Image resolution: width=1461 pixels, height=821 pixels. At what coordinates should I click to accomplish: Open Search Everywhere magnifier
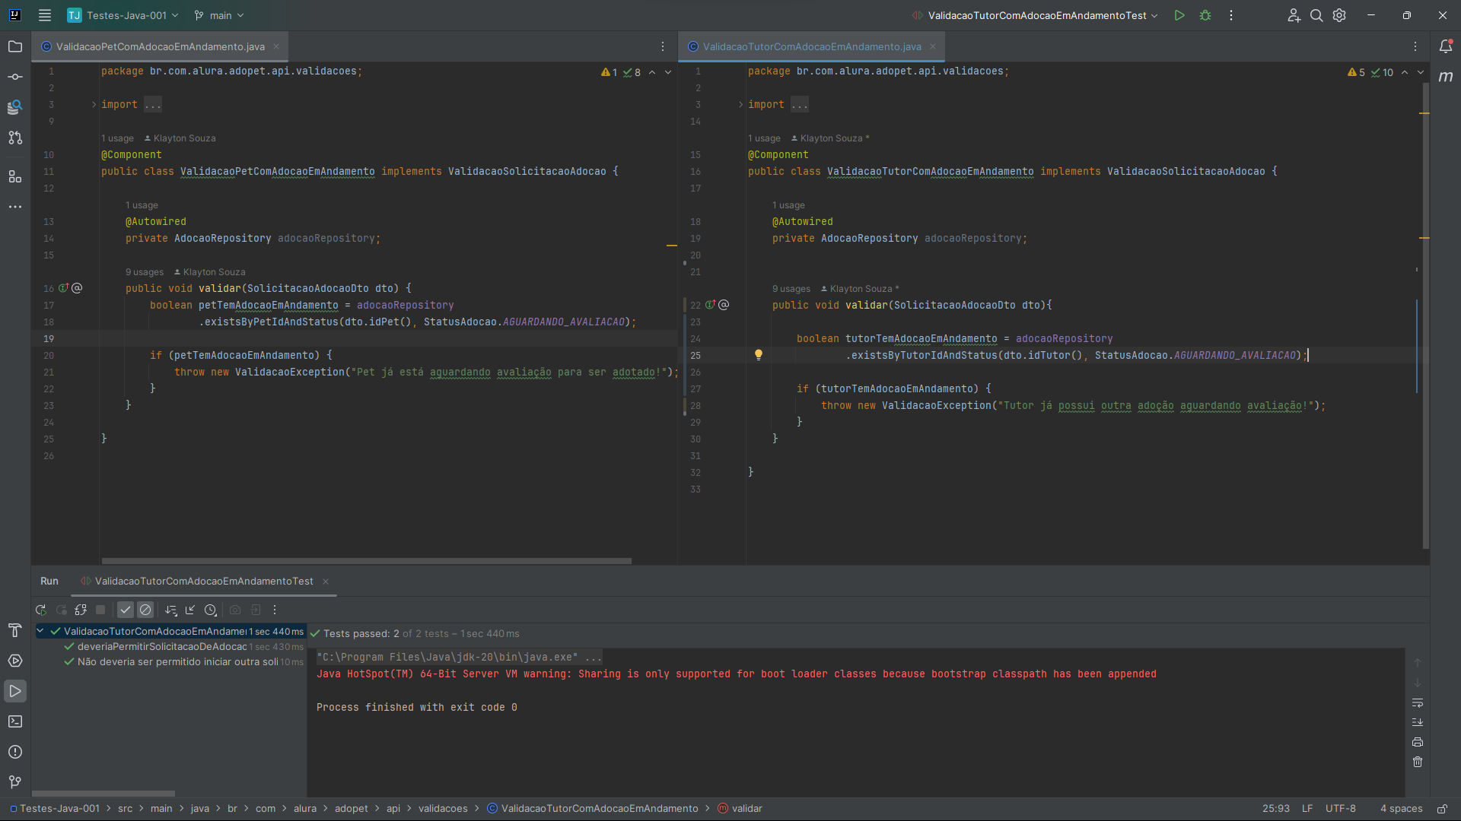[1316, 15]
